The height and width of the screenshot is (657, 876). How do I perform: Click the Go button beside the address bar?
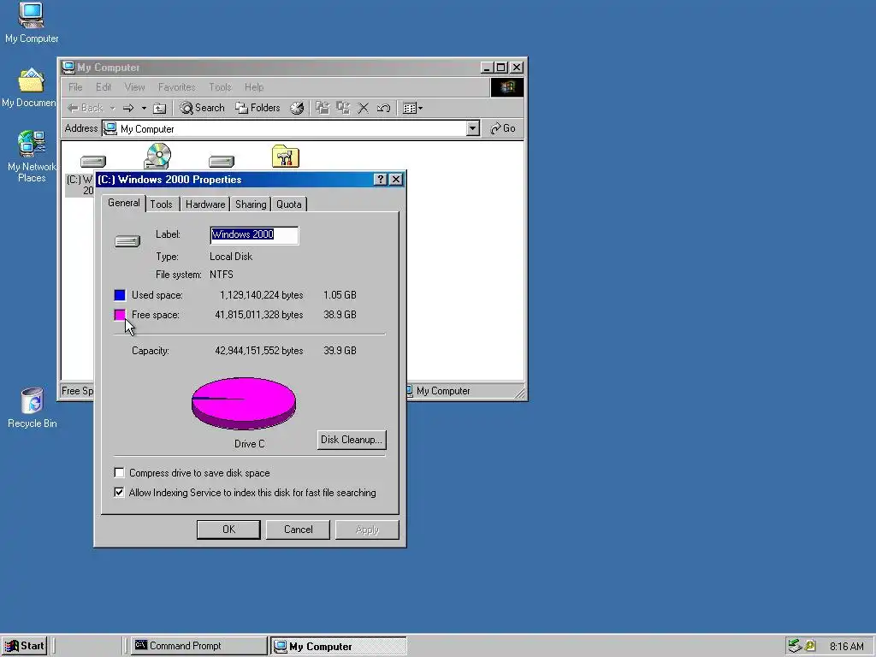503,128
